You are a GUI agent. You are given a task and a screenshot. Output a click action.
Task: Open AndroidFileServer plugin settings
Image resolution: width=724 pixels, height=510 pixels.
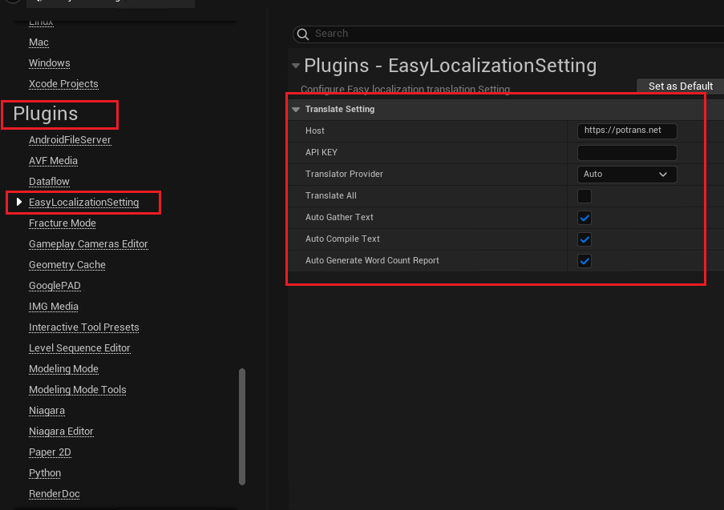(70, 140)
